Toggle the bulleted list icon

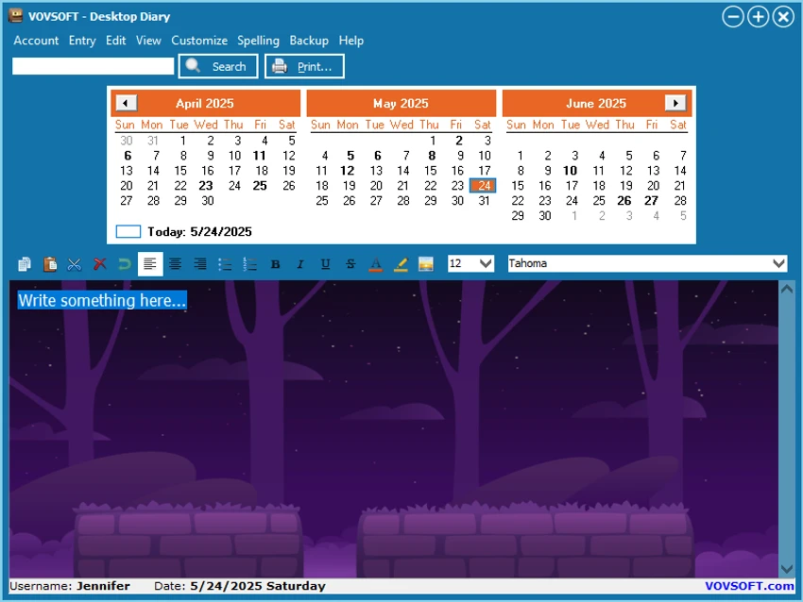[x=225, y=264]
